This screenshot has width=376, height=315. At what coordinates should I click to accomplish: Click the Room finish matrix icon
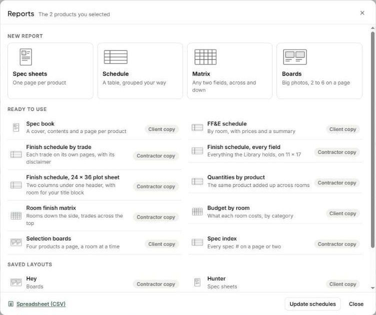click(16, 215)
